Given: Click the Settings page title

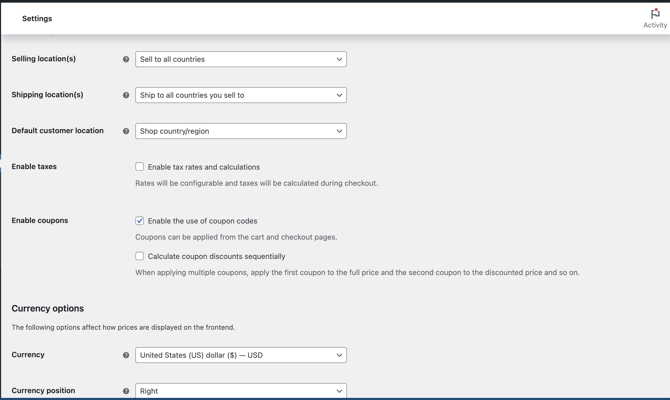Looking at the screenshot, I should (37, 18).
